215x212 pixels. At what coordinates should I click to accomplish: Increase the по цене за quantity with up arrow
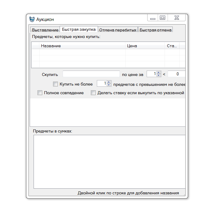(159, 72)
